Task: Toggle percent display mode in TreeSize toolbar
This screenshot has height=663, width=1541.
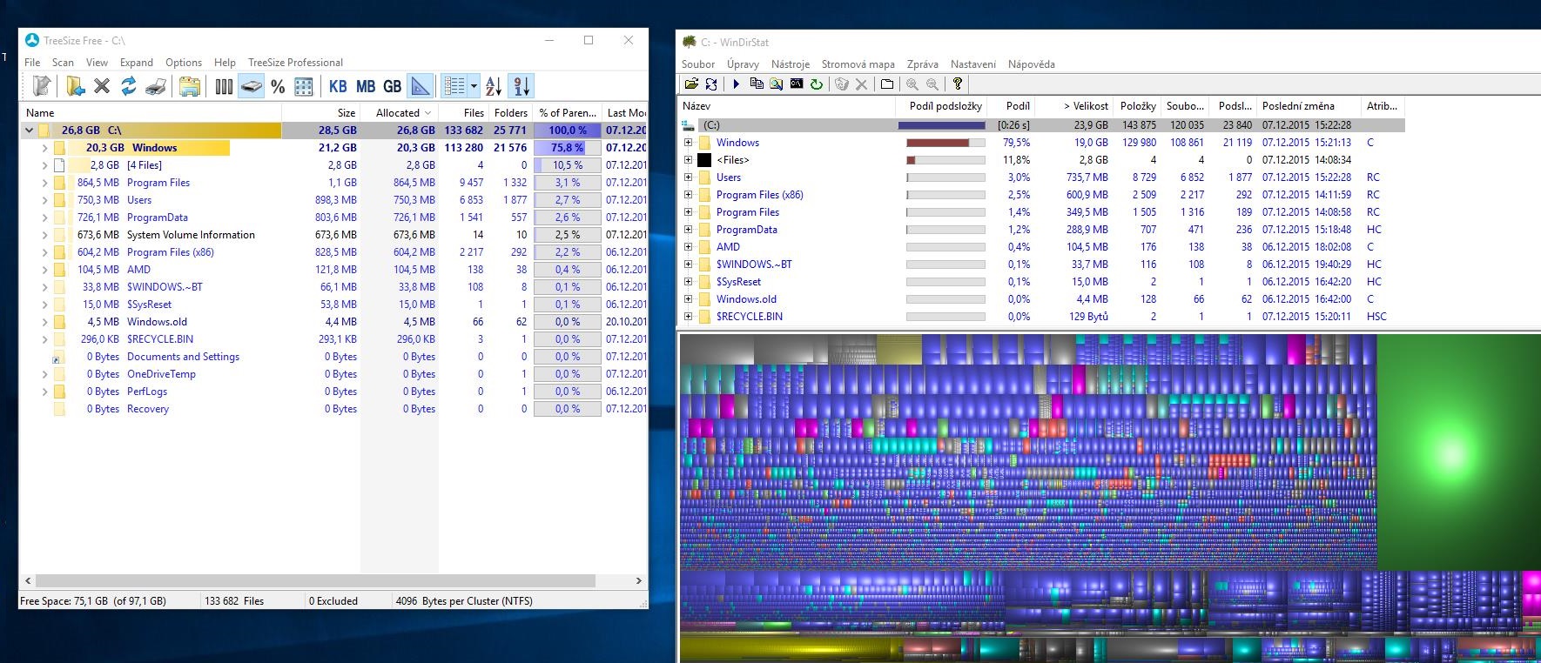Action: click(278, 86)
